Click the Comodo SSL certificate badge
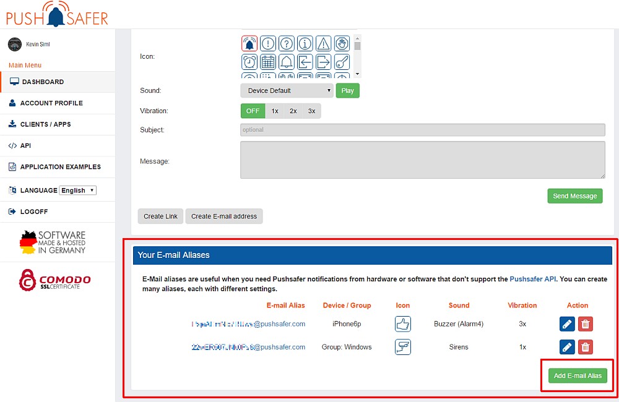The image size is (619, 402). pos(54,281)
